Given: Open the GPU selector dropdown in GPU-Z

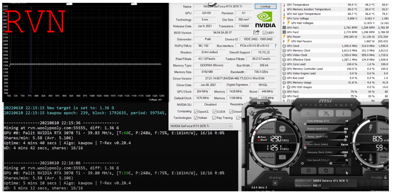Looking at the screenshot, I should [201, 126].
